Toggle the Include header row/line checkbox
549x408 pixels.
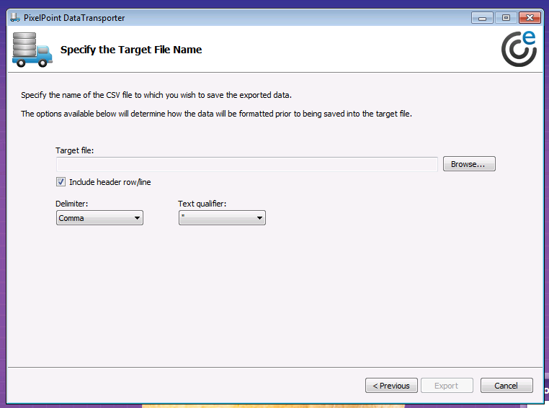coord(61,182)
